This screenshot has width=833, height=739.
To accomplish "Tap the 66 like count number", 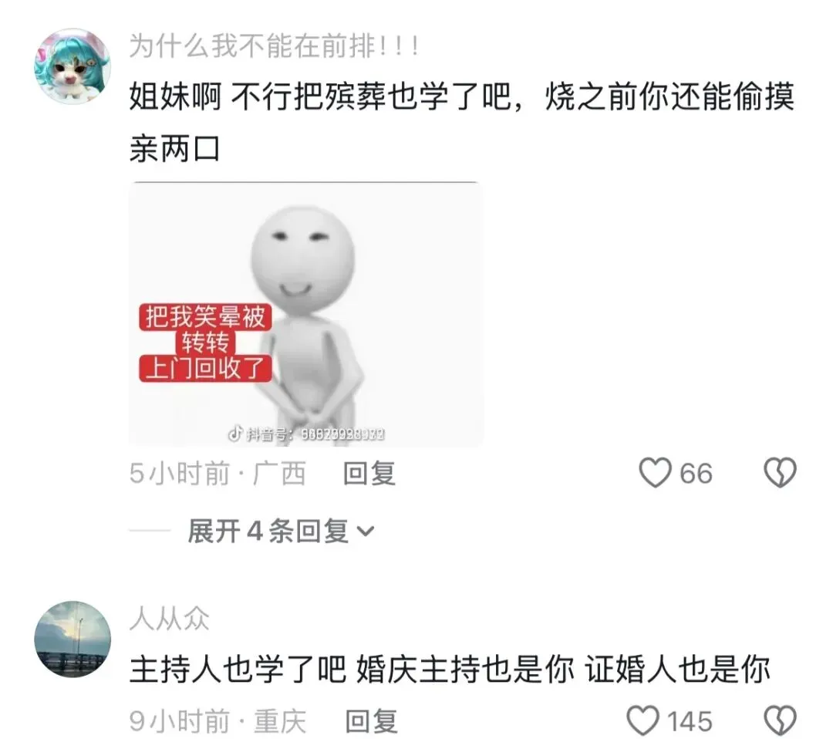I will [696, 474].
